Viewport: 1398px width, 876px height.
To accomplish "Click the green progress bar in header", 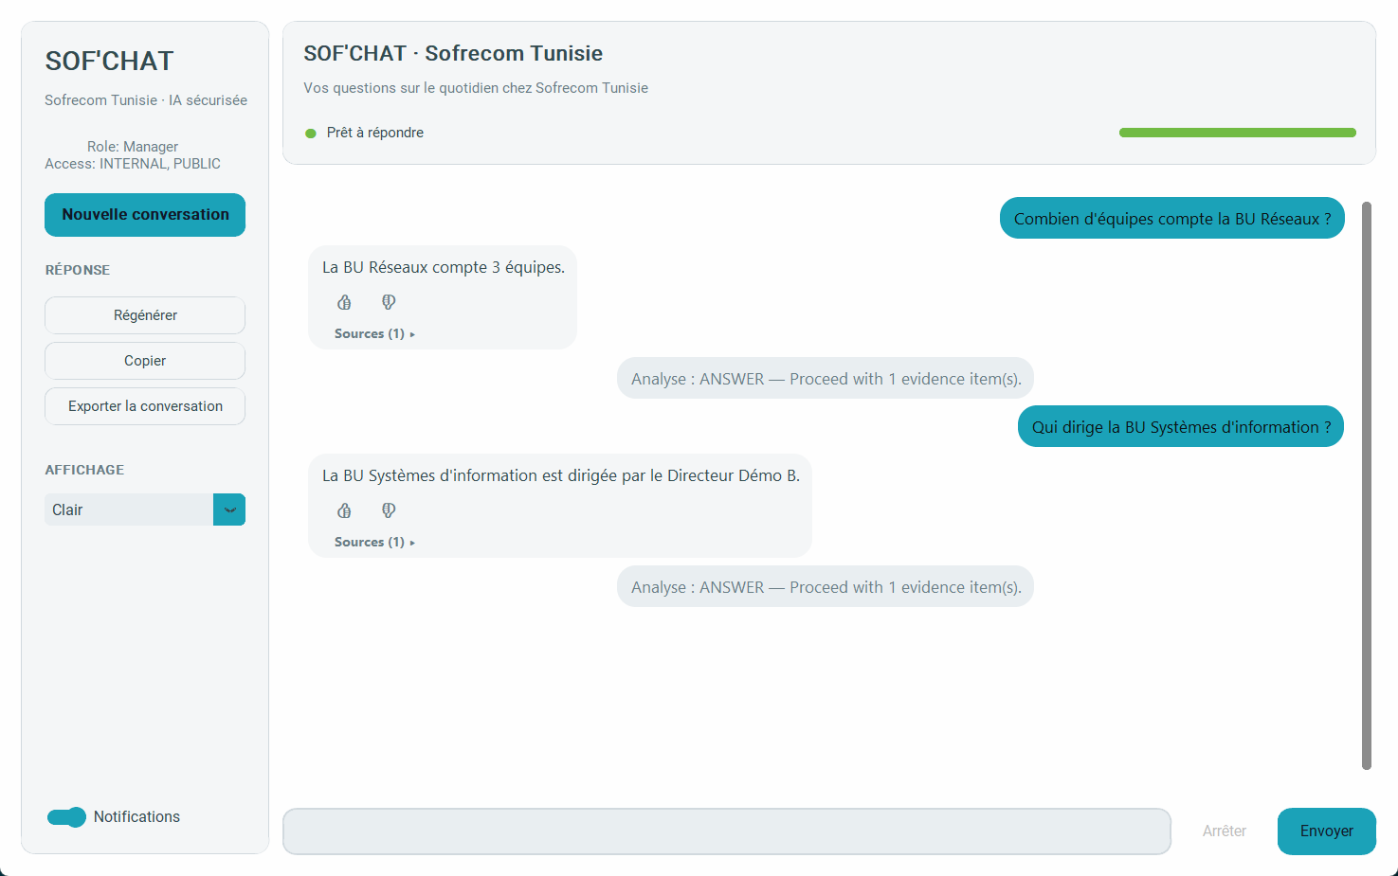I will 1238,133.
